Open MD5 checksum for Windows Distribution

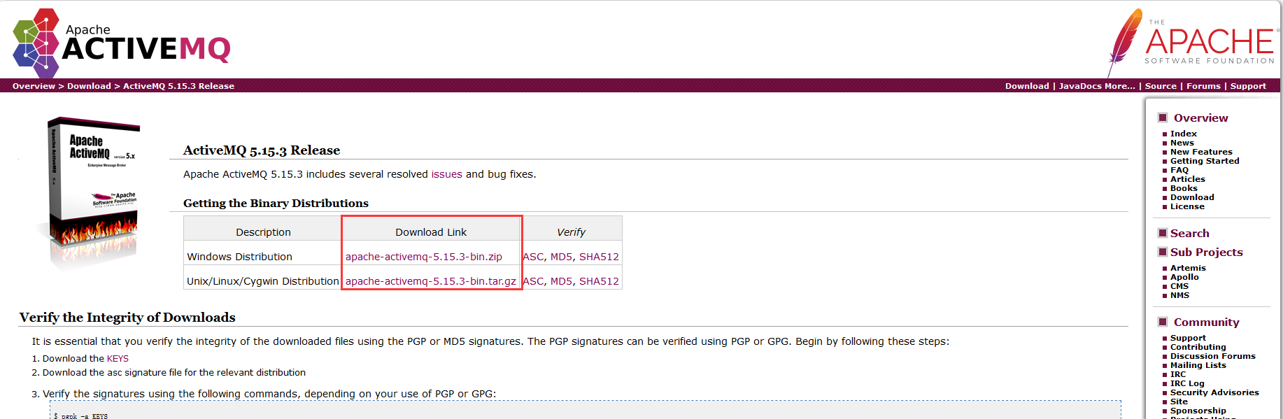pos(561,257)
